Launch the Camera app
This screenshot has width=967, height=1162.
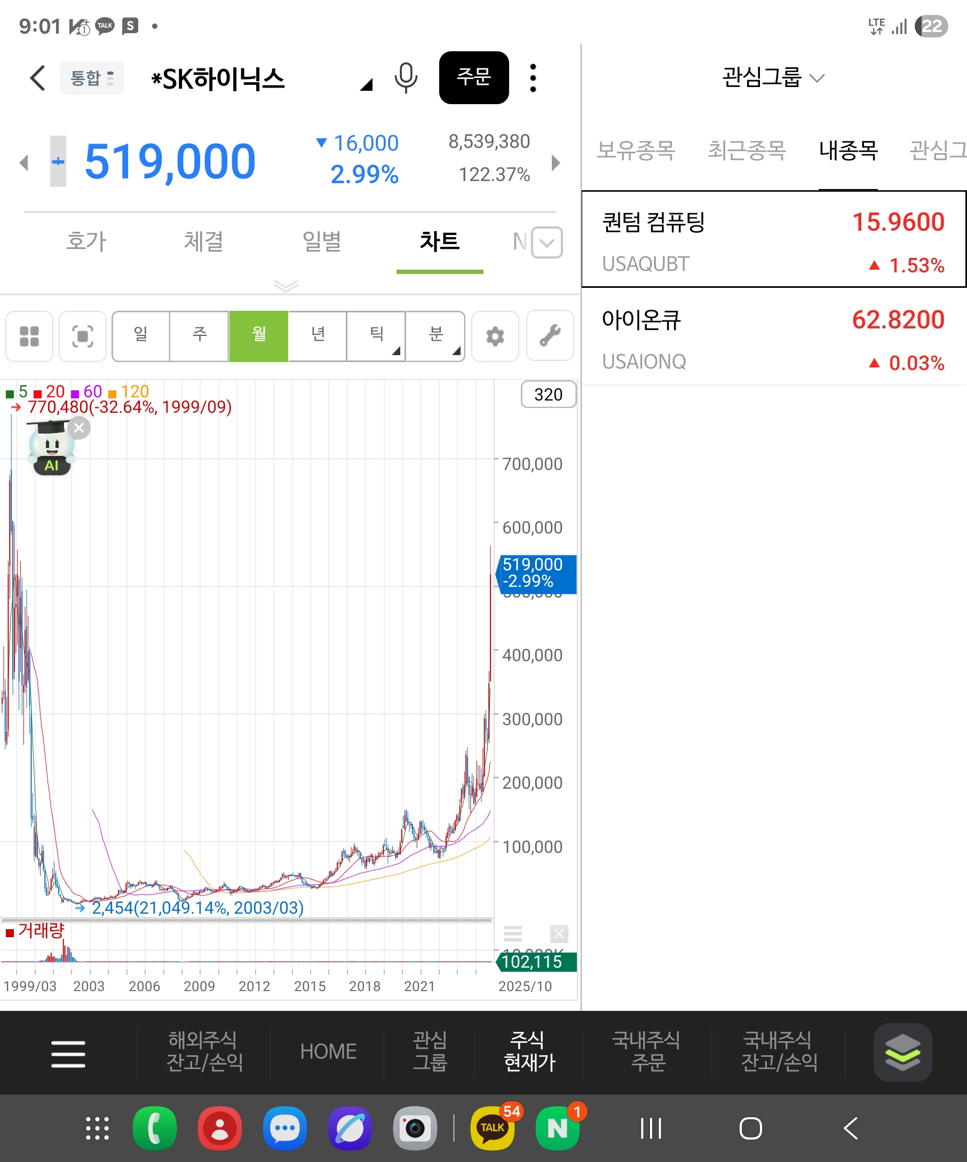click(415, 1128)
